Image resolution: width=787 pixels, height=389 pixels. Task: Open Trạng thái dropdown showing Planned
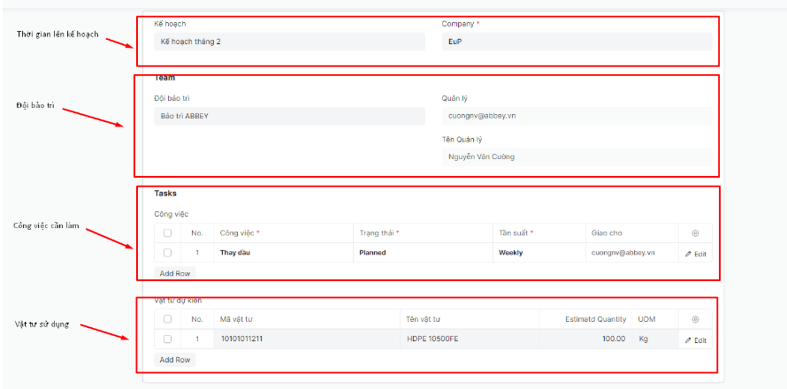pyautogui.click(x=423, y=253)
